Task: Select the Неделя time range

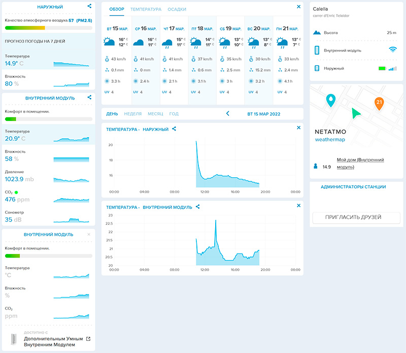Action: click(132, 114)
